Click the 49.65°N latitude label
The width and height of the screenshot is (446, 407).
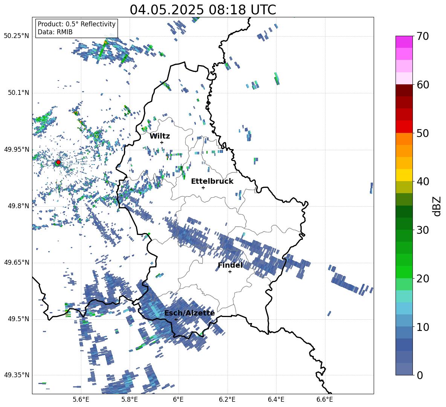(17, 262)
